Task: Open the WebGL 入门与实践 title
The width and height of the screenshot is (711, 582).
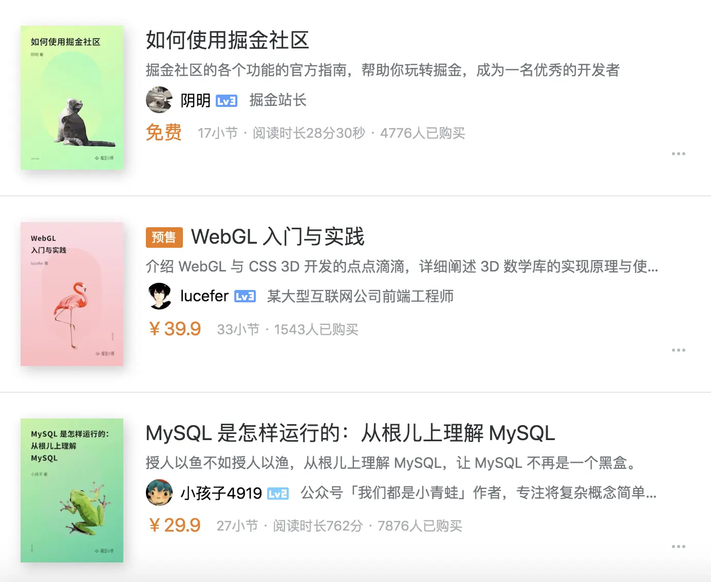Action: [x=277, y=237]
